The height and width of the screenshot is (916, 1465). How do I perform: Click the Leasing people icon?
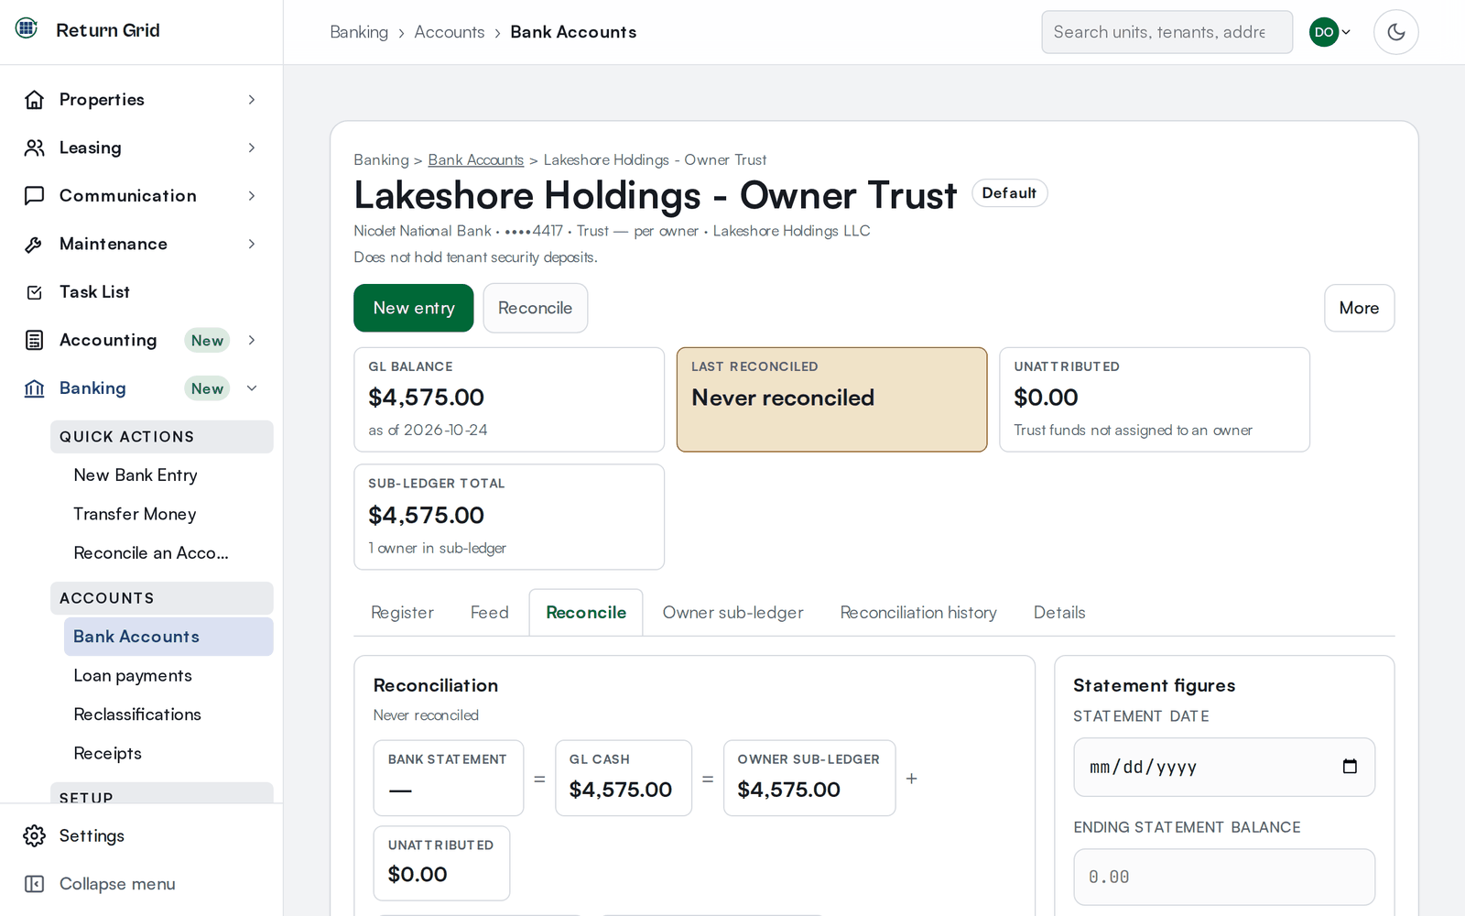tap(34, 147)
